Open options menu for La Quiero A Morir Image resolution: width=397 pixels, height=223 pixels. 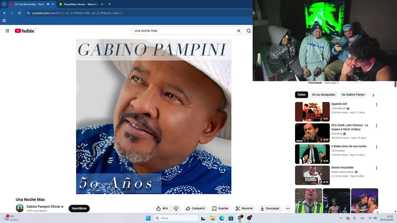377,126
